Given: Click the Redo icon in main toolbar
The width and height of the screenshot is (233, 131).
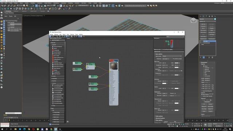Looking at the screenshot, I should point(5,6).
